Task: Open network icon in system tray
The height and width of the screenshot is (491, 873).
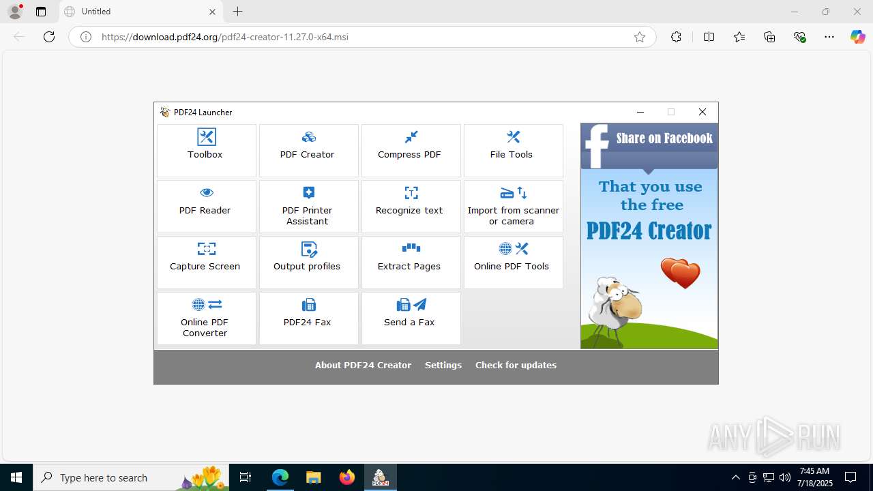Action: (769, 477)
